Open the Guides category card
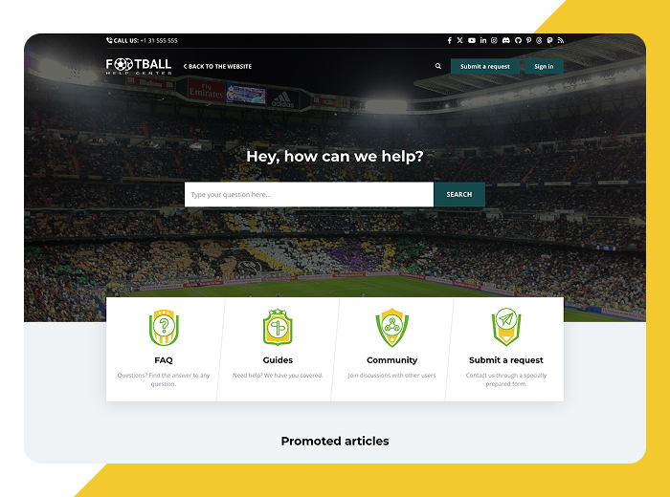670x497 pixels. coord(278,350)
